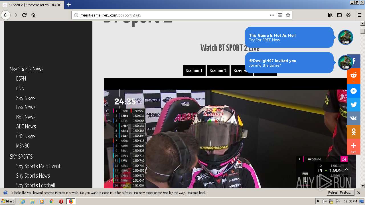The image size is (365, 205).
Task: Open the Firefox home page
Action: pyautogui.click(x=33, y=15)
